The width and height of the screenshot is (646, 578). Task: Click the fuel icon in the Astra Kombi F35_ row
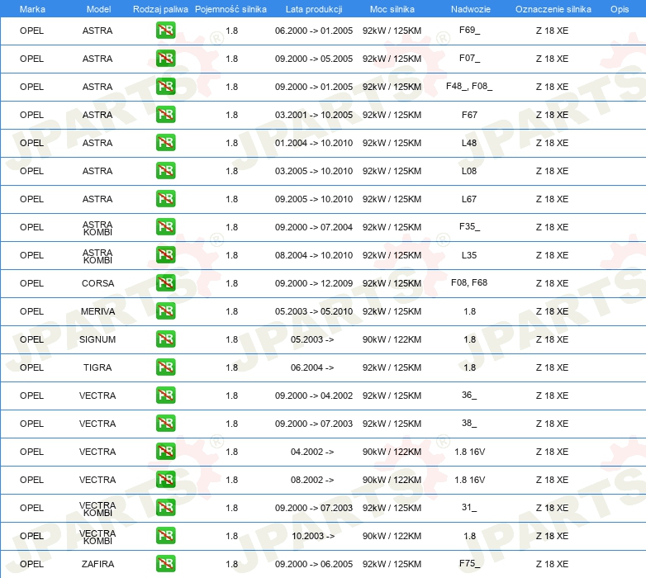tap(165, 227)
